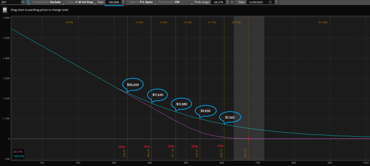The width and height of the screenshot is (370, 166).
Task: Open the Commission: Exclude dropdown
Action: click(x=47, y=2)
